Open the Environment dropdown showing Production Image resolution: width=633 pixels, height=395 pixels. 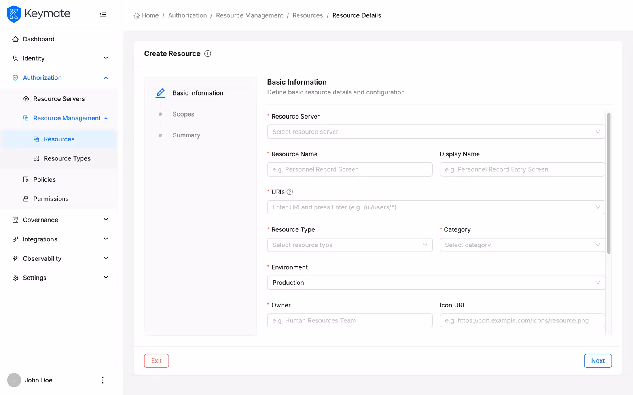[x=436, y=283]
